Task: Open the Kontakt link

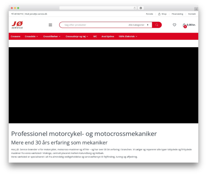Action: pyautogui.click(x=192, y=14)
